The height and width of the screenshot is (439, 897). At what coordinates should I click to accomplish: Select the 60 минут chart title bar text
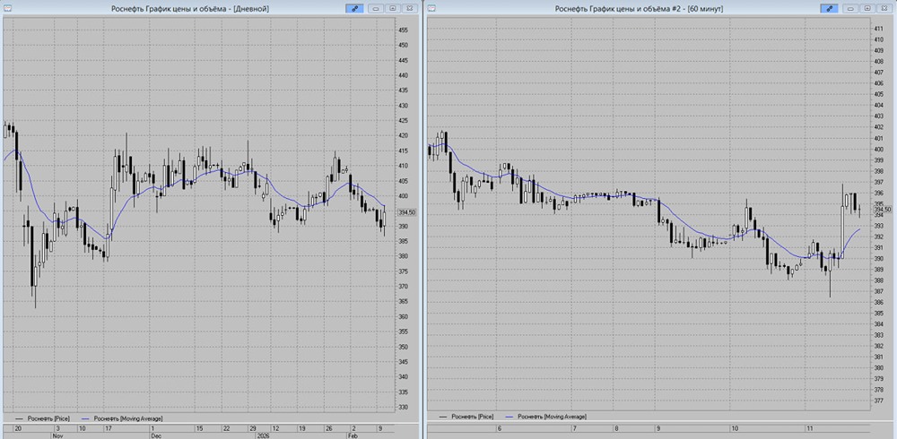pyautogui.click(x=639, y=9)
